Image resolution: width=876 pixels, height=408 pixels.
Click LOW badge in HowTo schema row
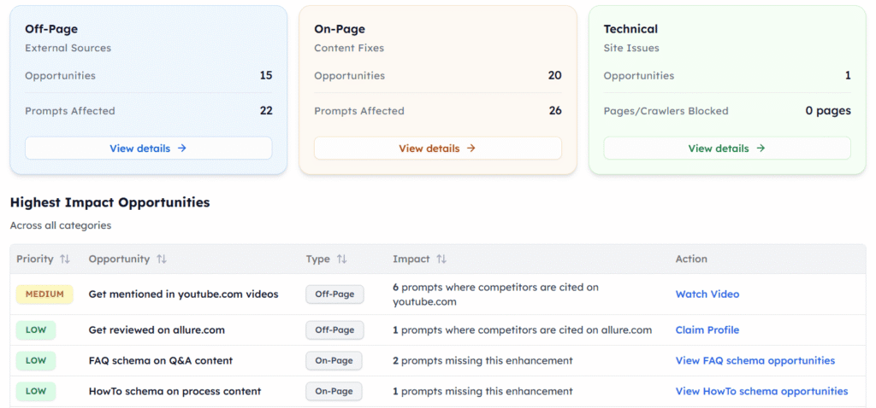tap(36, 391)
